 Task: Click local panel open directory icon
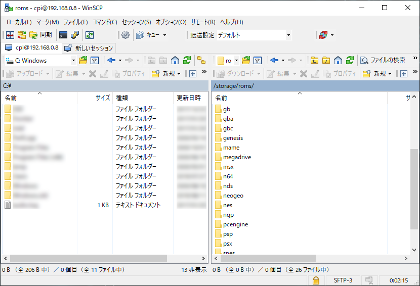pos(83,61)
